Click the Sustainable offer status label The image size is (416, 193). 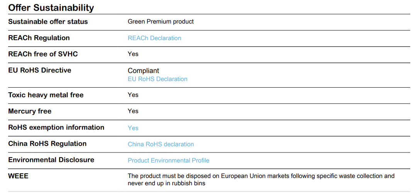(48, 22)
